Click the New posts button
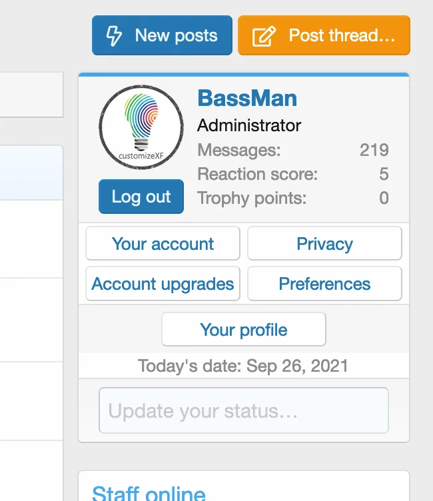Viewport: 433px width, 501px height. pyautogui.click(x=162, y=35)
